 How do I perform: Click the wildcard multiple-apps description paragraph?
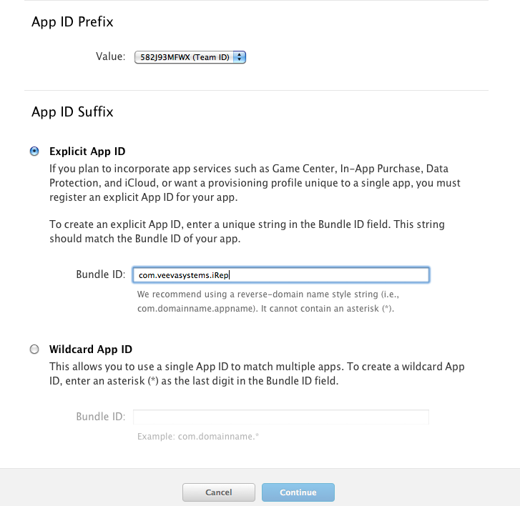tap(256, 374)
